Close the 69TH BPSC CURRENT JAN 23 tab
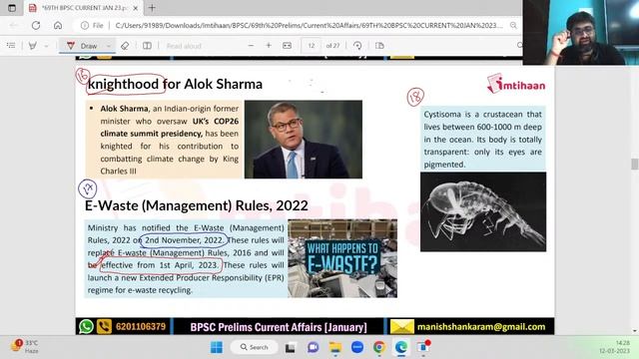The image size is (639, 359). (x=136, y=8)
